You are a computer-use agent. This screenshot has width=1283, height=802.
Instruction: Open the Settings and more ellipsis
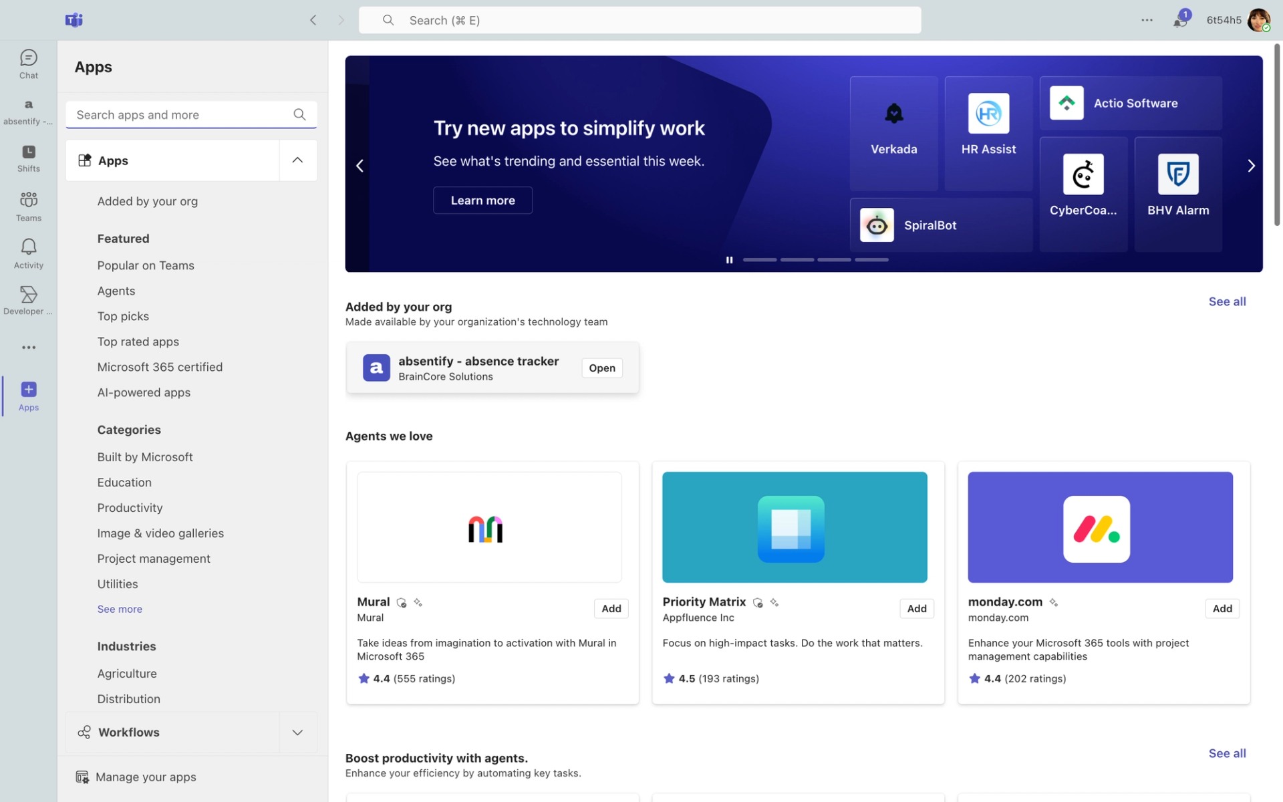click(x=1147, y=20)
